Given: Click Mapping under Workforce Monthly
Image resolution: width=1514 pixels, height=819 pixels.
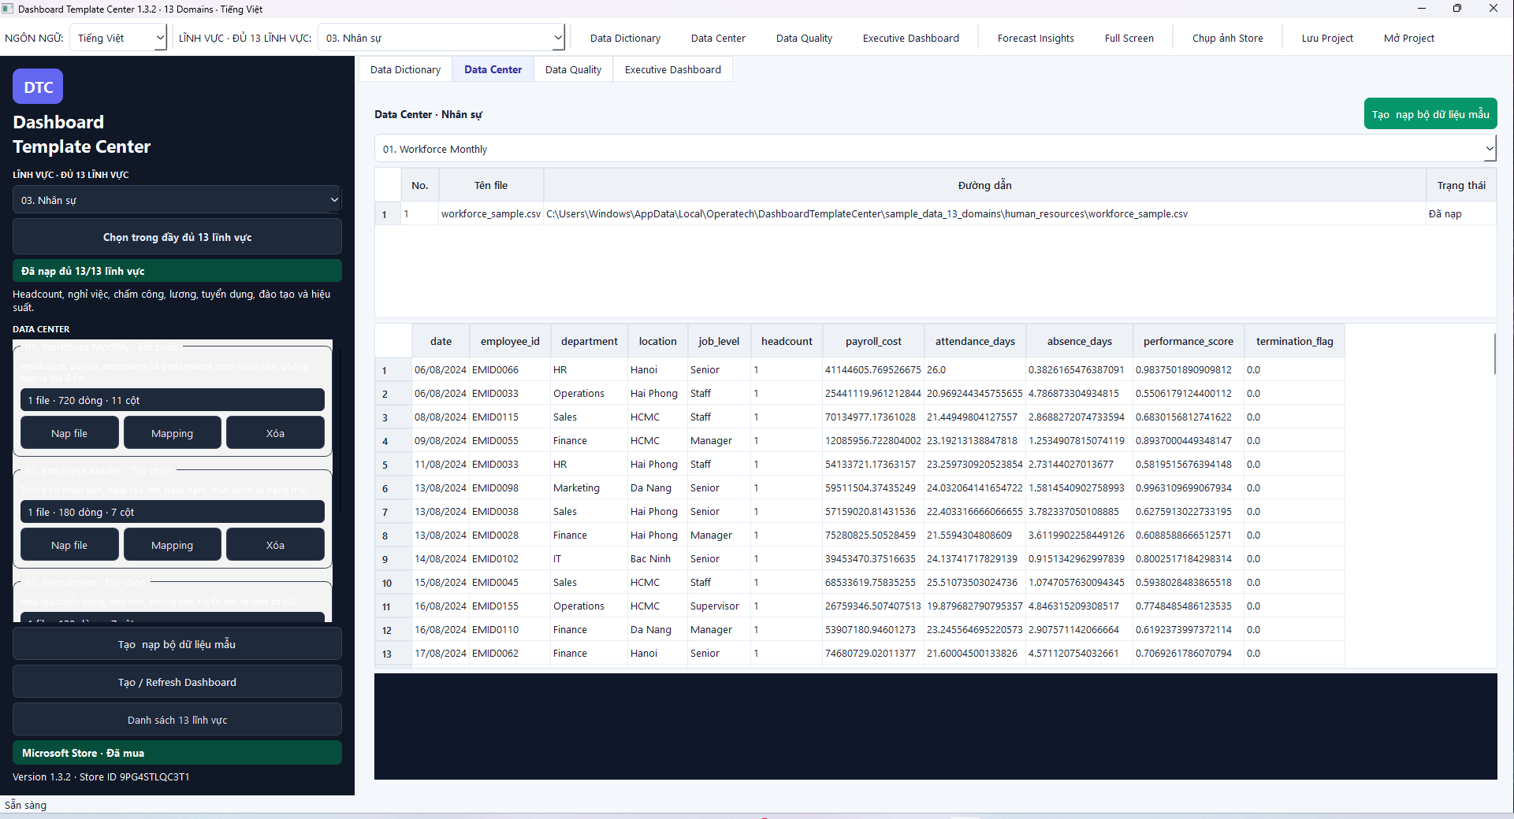Looking at the screenshot, I should click(172, 433).
